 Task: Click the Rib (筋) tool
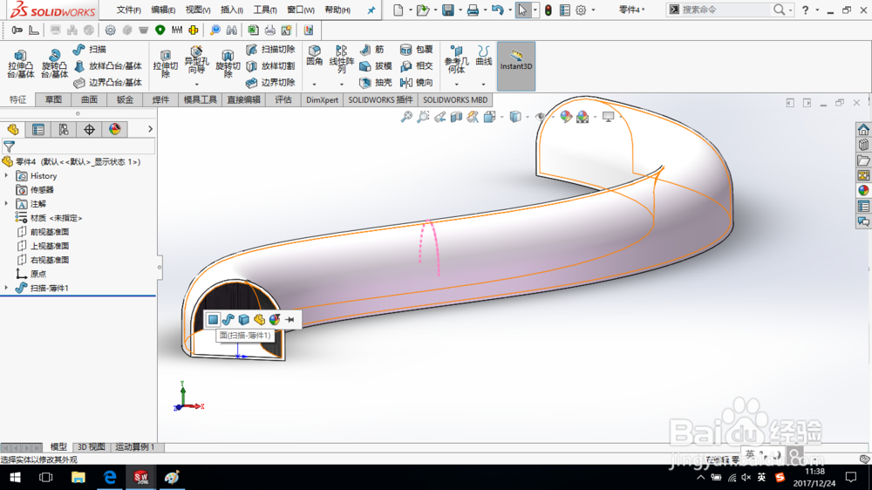[x=372, y=50]
